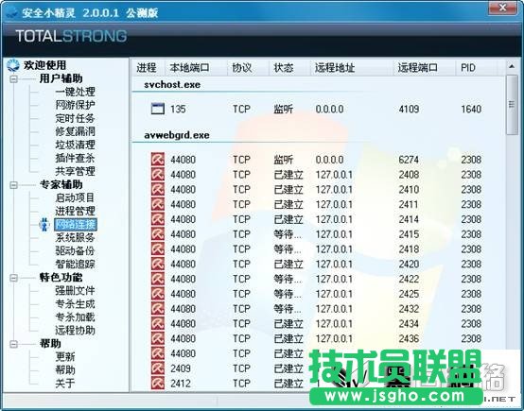Open 网游保护 in the sidebar
Viewport: 524px width, 411px height.
pos(75,105)
